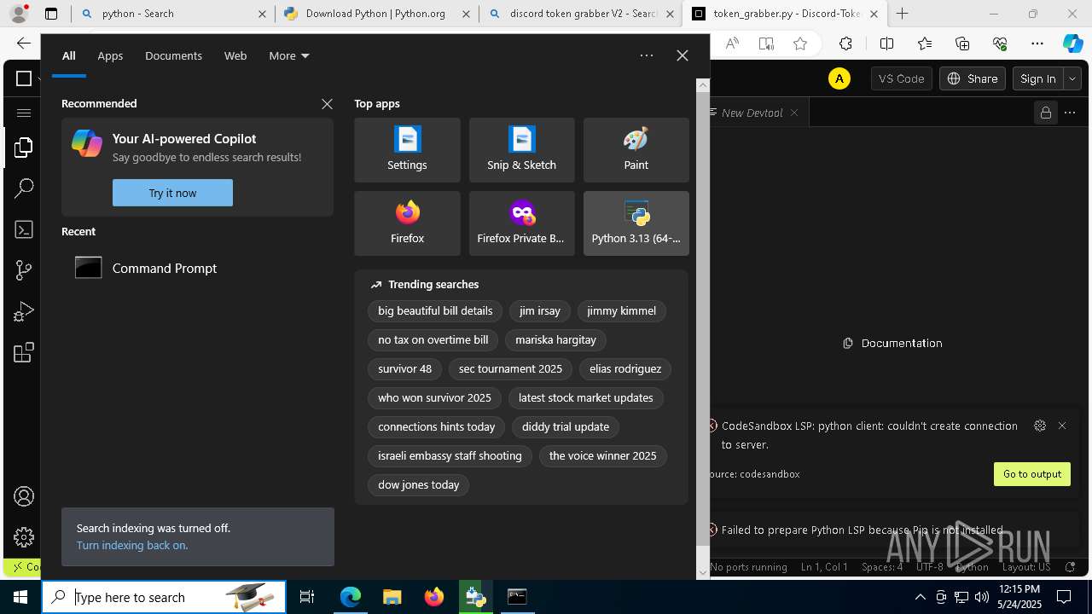Open Task View on taskbar

pyautogui.click(x=307, y=597)
